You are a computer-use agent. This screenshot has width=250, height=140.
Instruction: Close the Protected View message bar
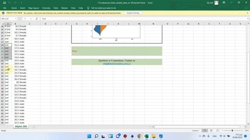tap(247, 13)
